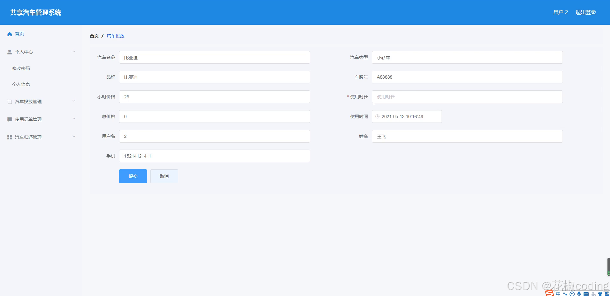Open the 使用时间 date-time picker
The image size is (610, 296).
click(x=407, y=116)
